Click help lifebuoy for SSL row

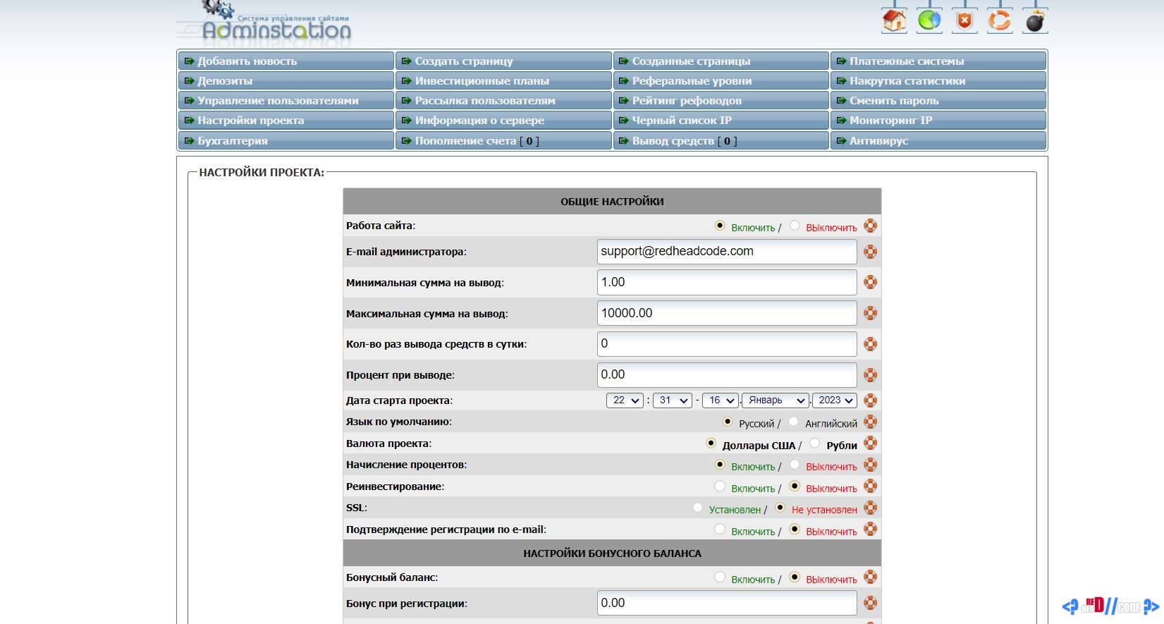click(x=871, y=508)
